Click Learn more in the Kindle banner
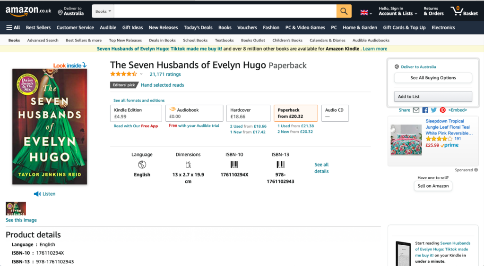Image resolution: width=484 pixels, height=266 pixels. (x=375, y=49)
